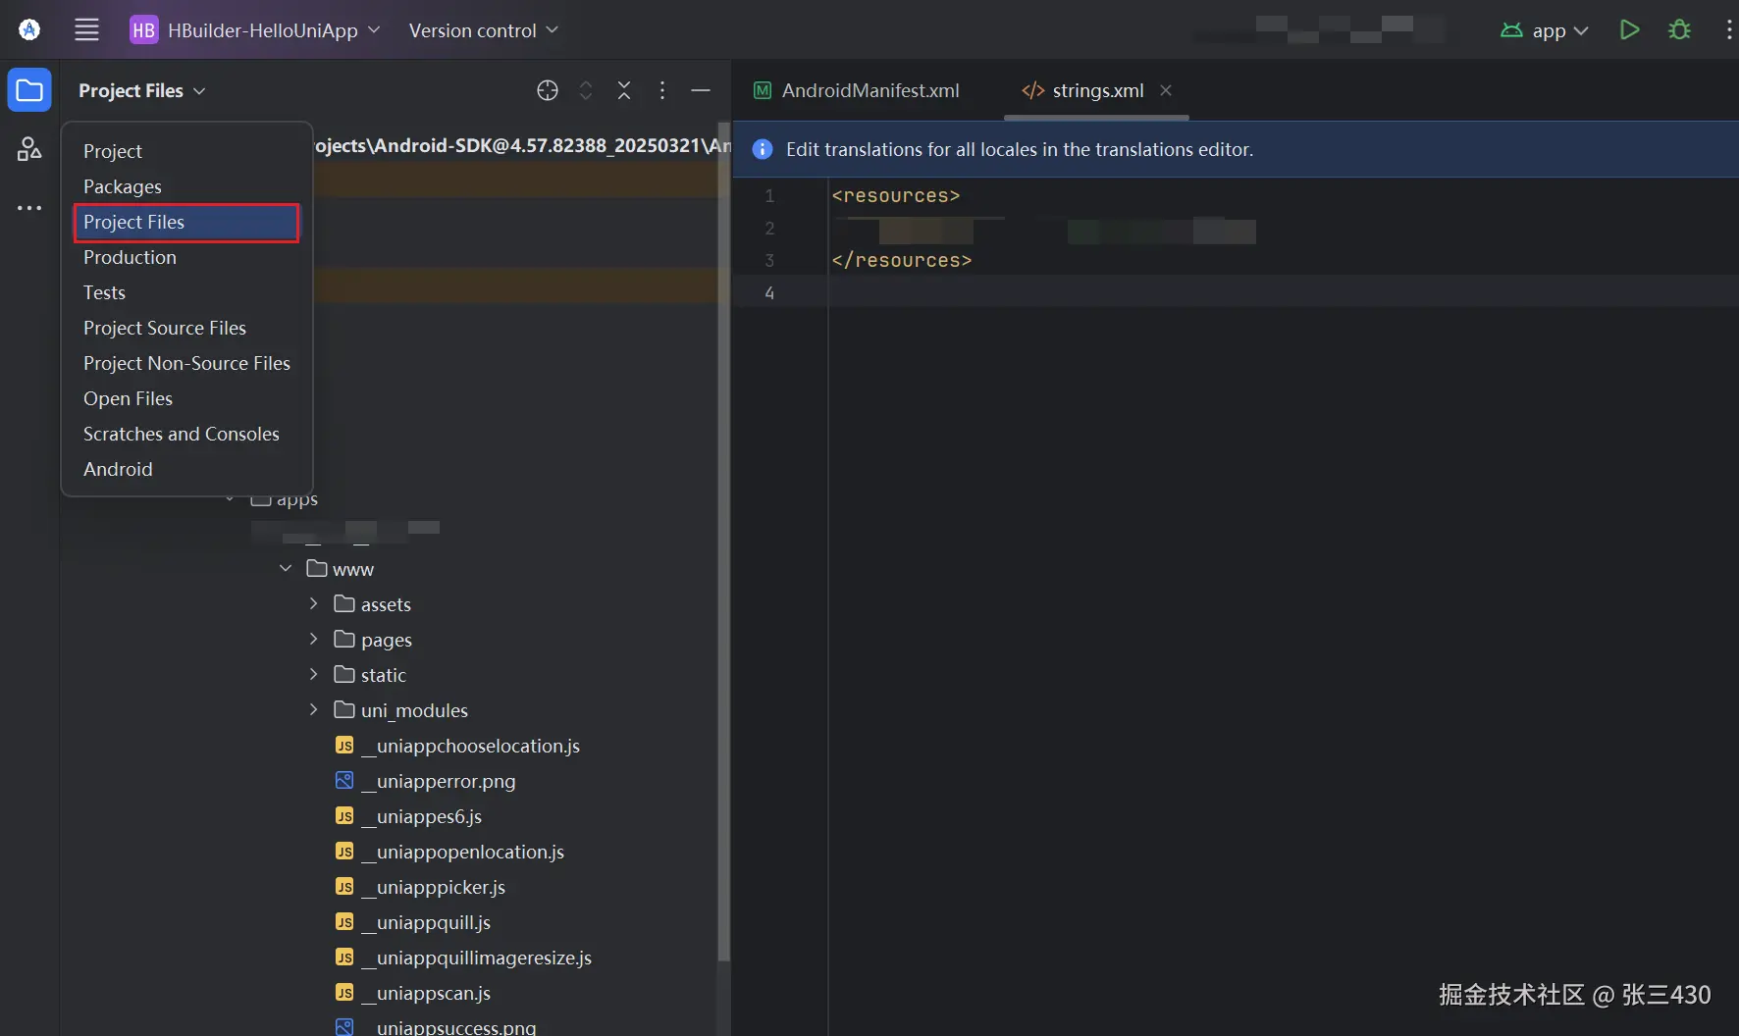Click the opening <resources> tag in editor

[x=896, y=195]
